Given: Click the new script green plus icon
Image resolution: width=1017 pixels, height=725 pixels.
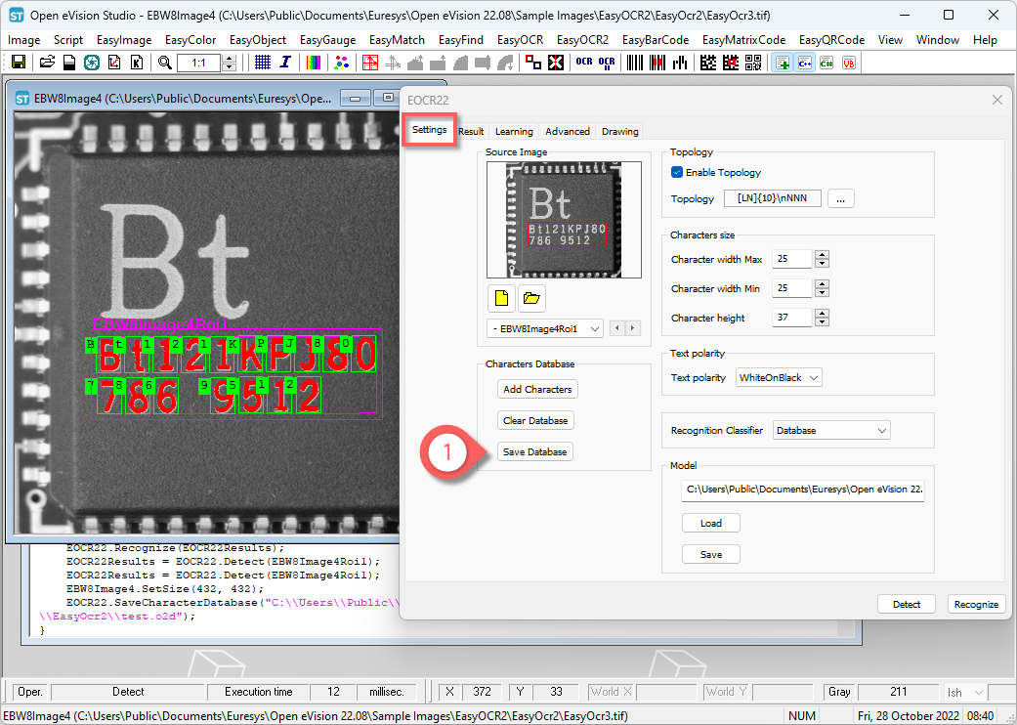Looking at the screenshot, I should (783, 63).
